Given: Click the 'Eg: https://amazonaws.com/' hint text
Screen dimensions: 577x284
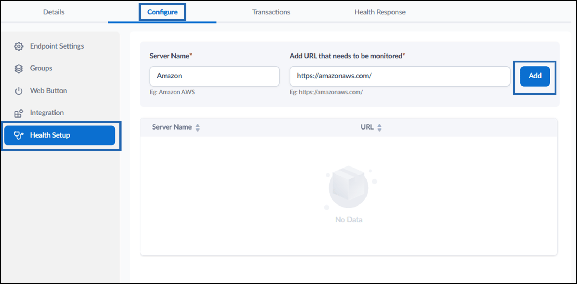Looking at the screenshot, I should click(x=326, y=92).
